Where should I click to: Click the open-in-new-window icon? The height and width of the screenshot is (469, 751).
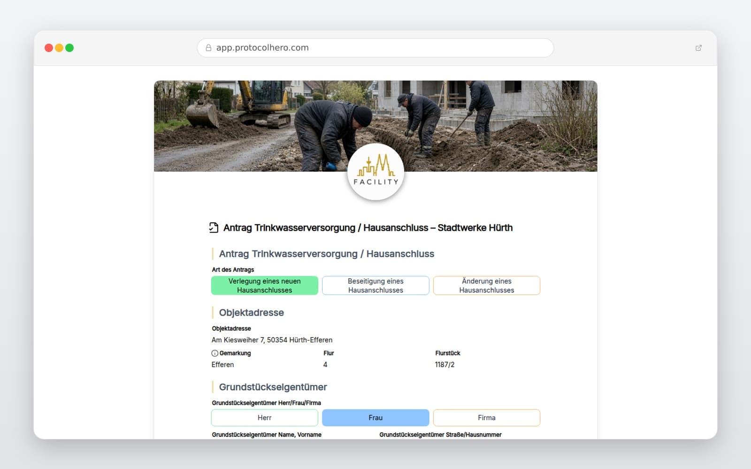[x=698, y=48]
